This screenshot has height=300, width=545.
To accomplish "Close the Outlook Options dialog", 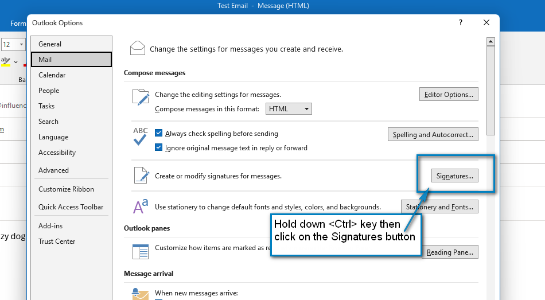I will click(x=486, y=22).
